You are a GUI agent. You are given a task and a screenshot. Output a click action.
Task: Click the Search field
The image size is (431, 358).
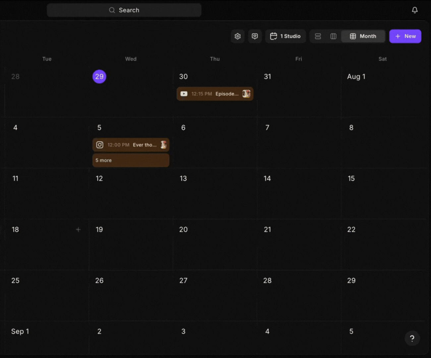[x=124, y=10]
